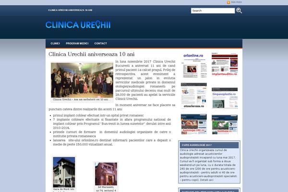This screenshot has width=288, height=192.
Task: Click the Curs Audiologie 2017 widget header
Action: pyautogui.click(x=209, y=145)
